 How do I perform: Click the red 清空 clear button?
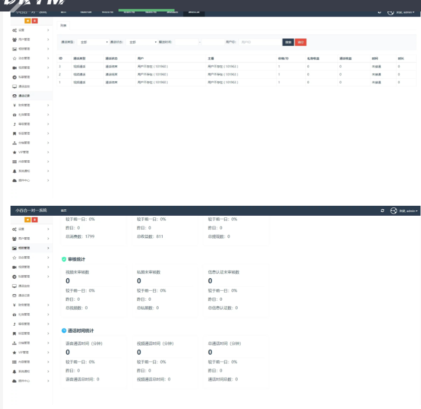pyautogui.click(x=300, y=42)
